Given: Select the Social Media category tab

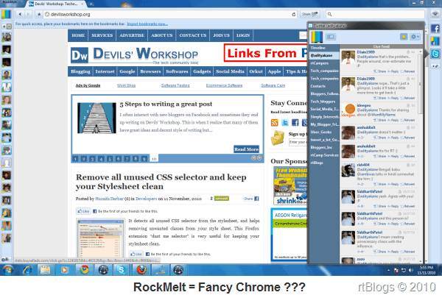Looking at the screenshot, I should click(x=230, y=71).
